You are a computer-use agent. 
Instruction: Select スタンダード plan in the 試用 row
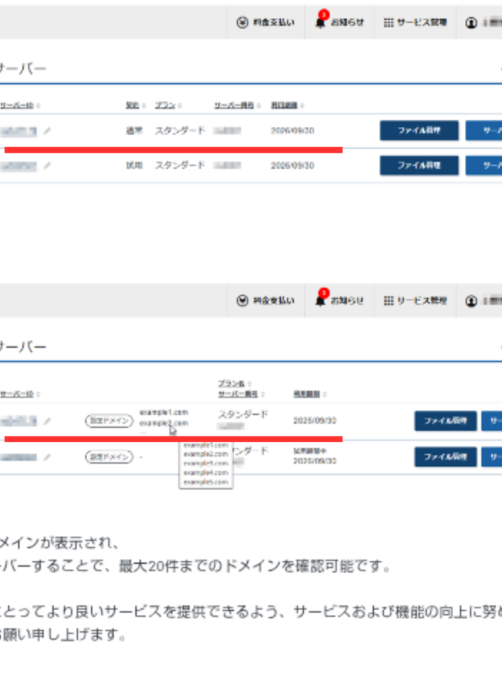point(180,165)
